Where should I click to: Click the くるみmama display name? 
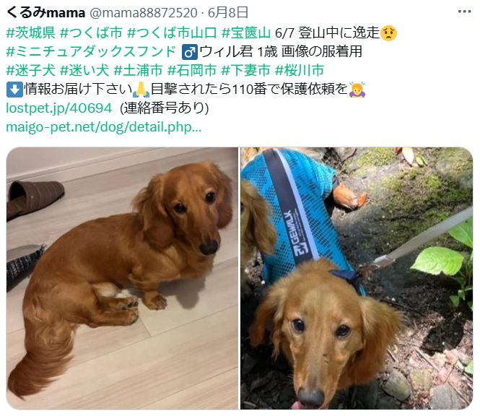click(x=45, y=12)
